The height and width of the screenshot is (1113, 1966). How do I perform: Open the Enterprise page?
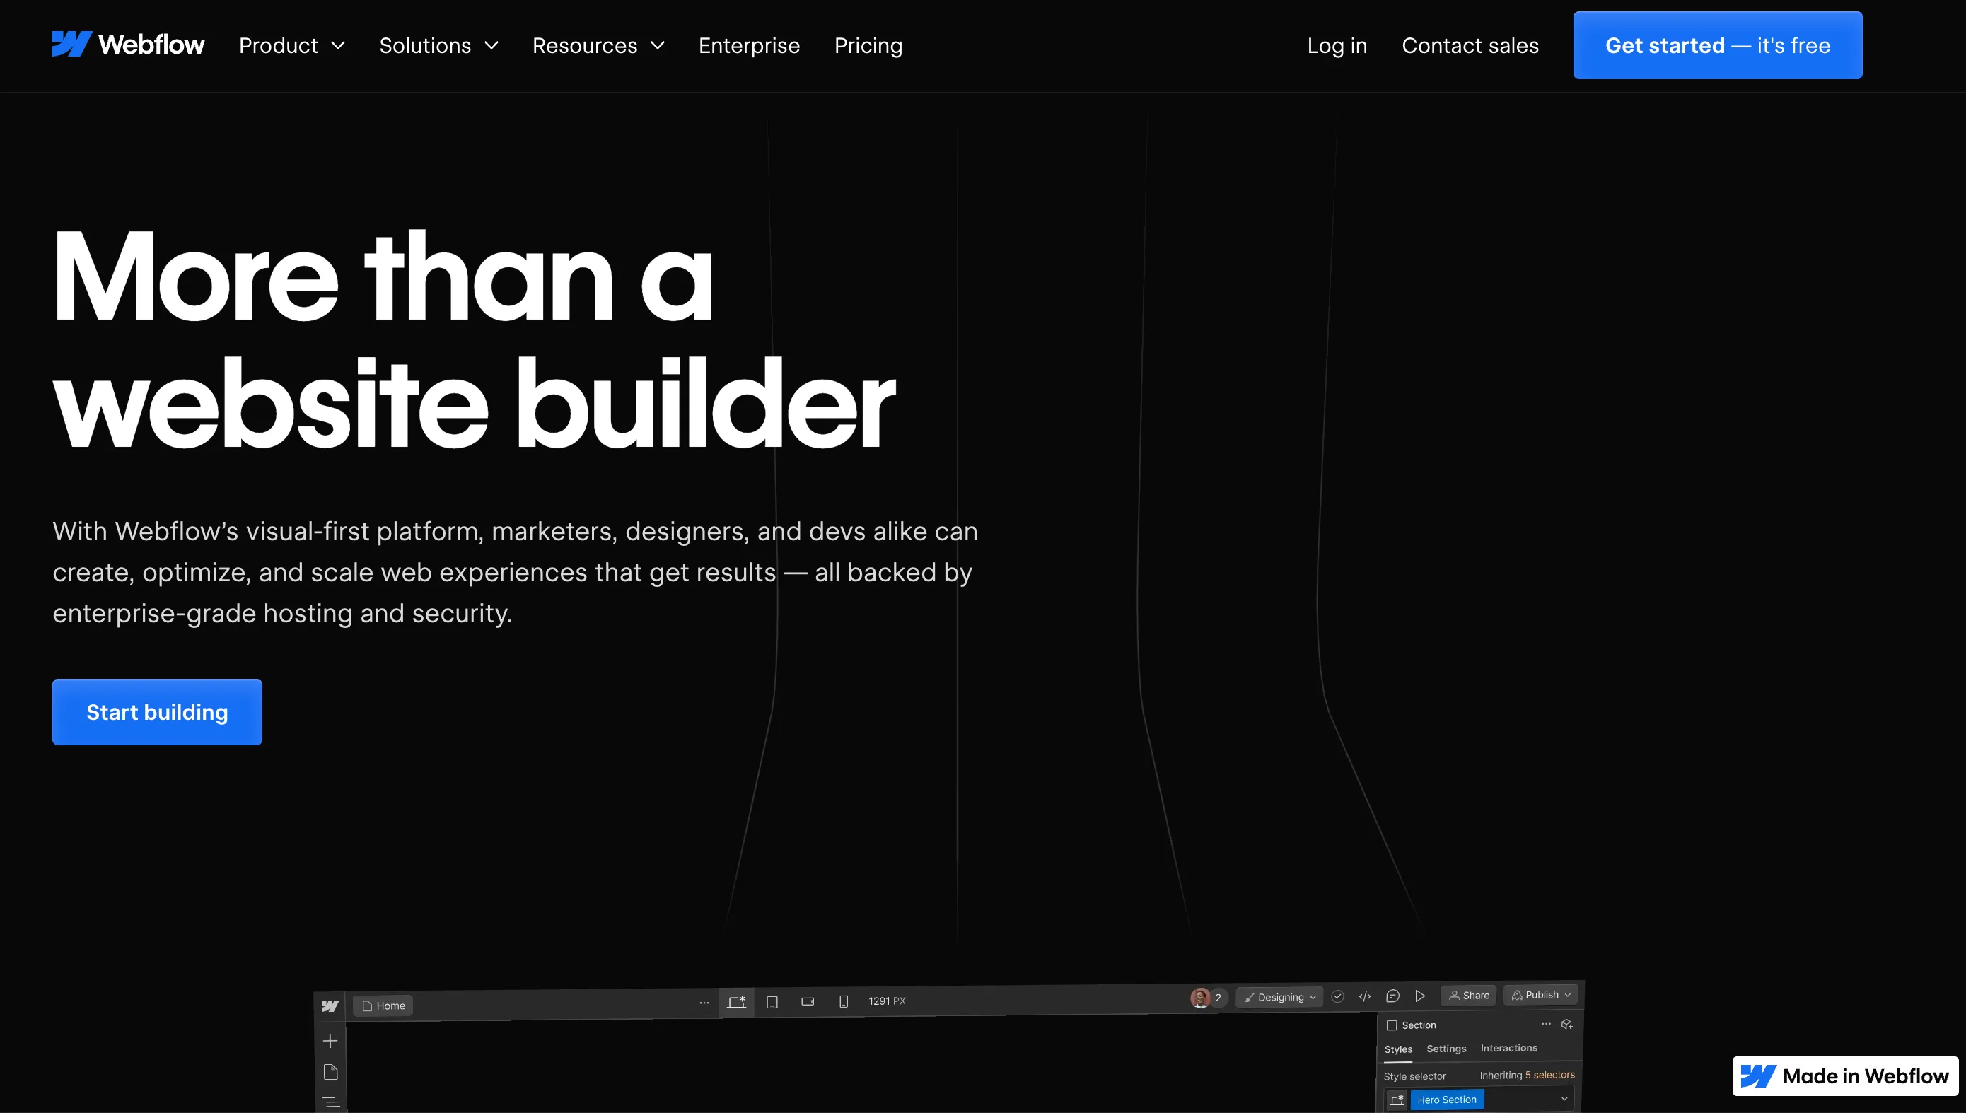click(749, 46)
